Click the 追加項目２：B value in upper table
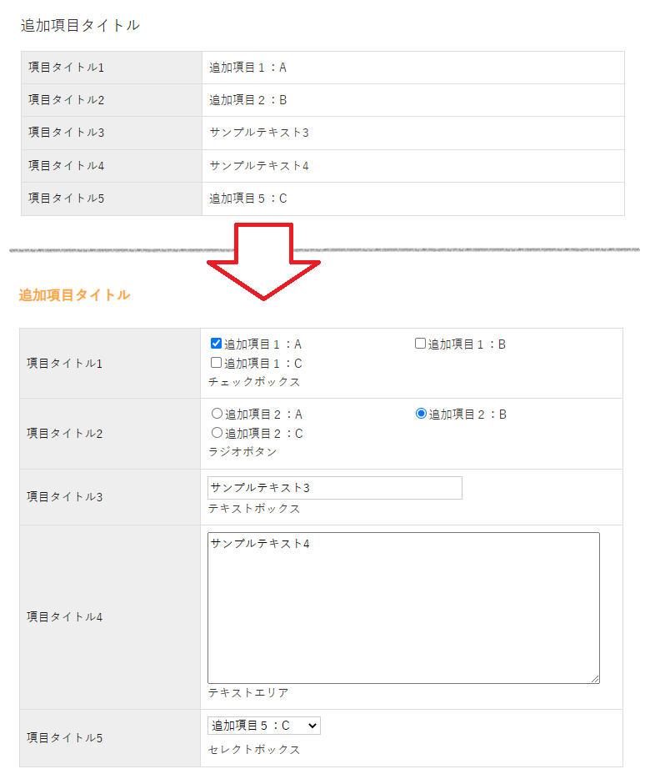 pyautogui.click(x=247, y=100)
